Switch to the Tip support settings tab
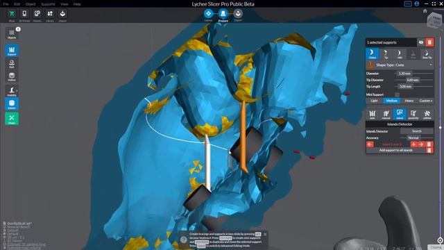This screenshot has height=250, width=444. (x=386, y=54)
